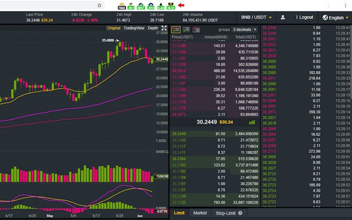Show combined buy and sell order book view
The height and width of the screenshot is (220, 352).
[176, 29]
